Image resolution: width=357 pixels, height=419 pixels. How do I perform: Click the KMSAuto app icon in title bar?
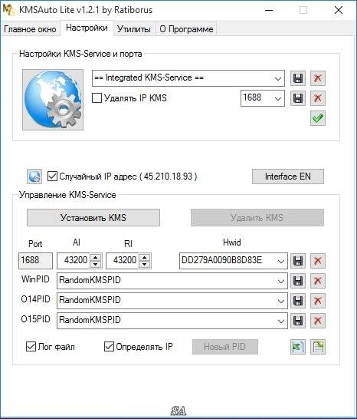click(8, 10)
